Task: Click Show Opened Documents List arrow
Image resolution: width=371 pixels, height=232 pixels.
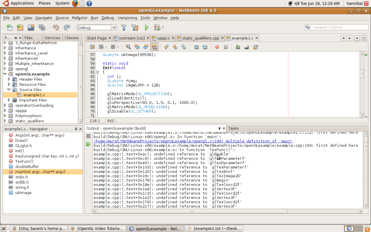Action: 357,38
